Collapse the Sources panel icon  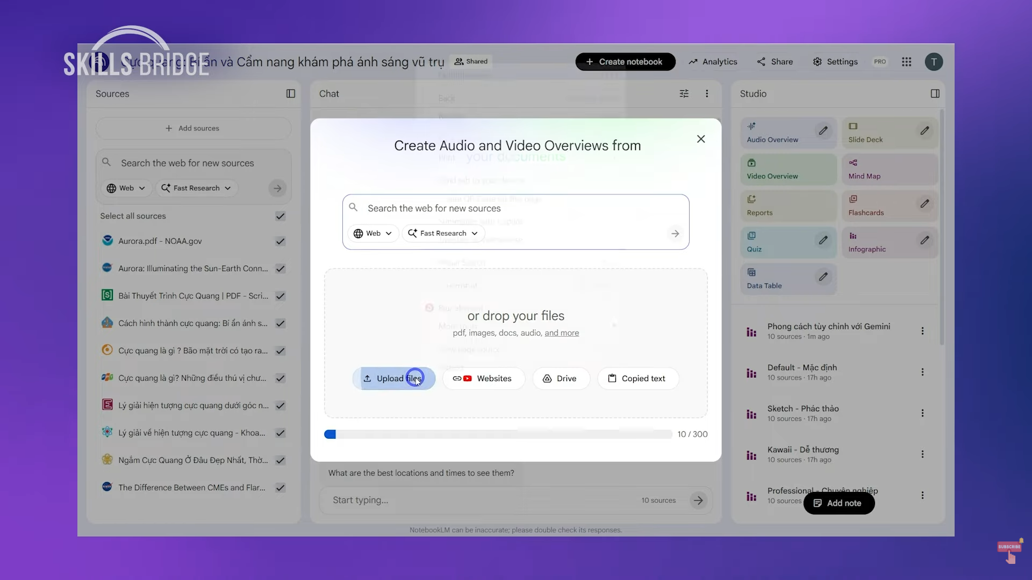click(x=291, y=93)
